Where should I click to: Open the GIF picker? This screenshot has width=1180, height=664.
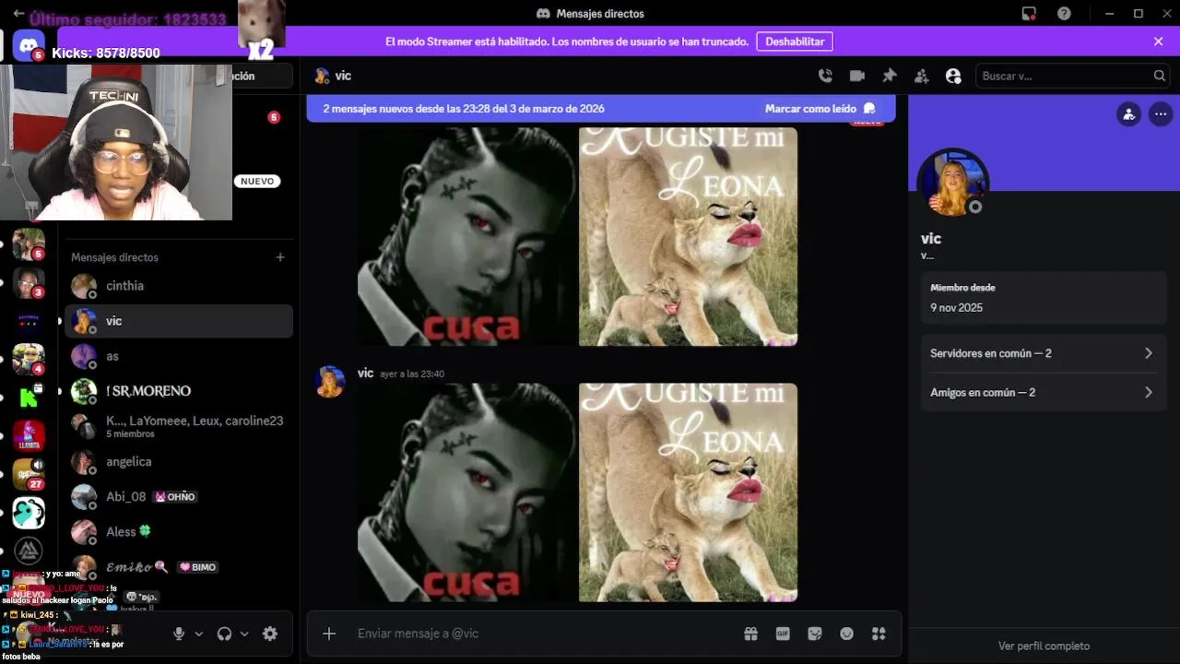tap(783, 634)
